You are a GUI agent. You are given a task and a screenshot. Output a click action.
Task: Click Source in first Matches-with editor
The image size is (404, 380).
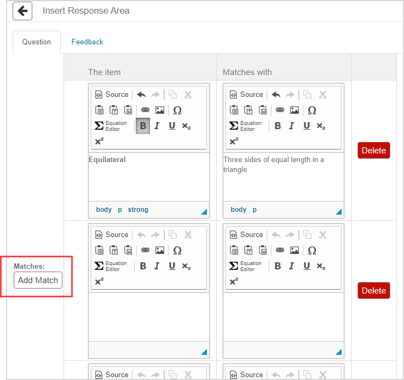coord(246,95)
